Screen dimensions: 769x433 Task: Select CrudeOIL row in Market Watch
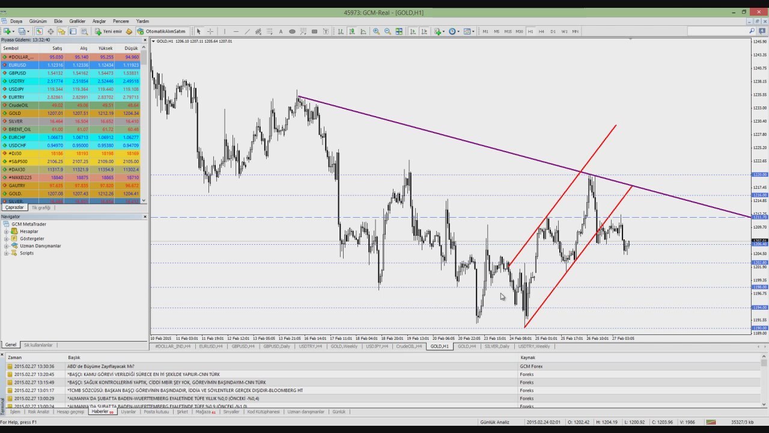pos(70,105)
